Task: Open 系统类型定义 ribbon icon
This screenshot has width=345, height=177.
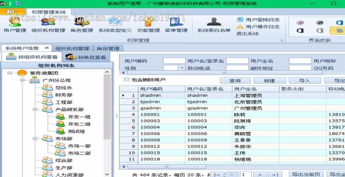Action: (x=115, y=25)
